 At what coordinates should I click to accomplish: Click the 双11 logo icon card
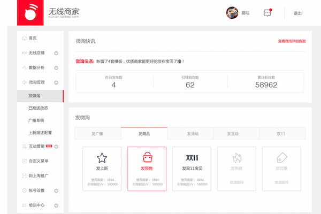click(192, 158)
